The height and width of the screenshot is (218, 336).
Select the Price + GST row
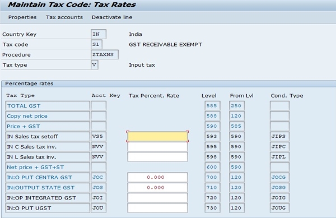point(48,126)
